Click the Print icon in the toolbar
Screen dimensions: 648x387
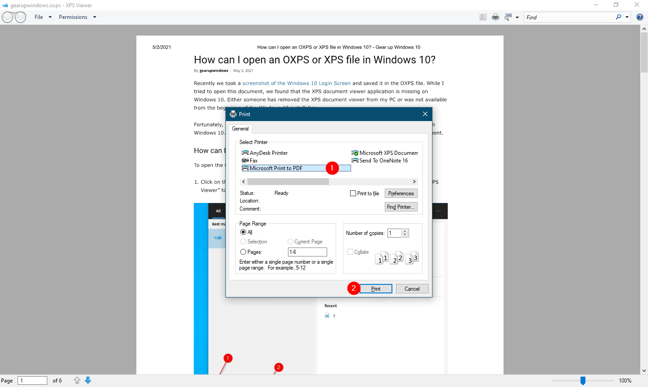(495, 17)
